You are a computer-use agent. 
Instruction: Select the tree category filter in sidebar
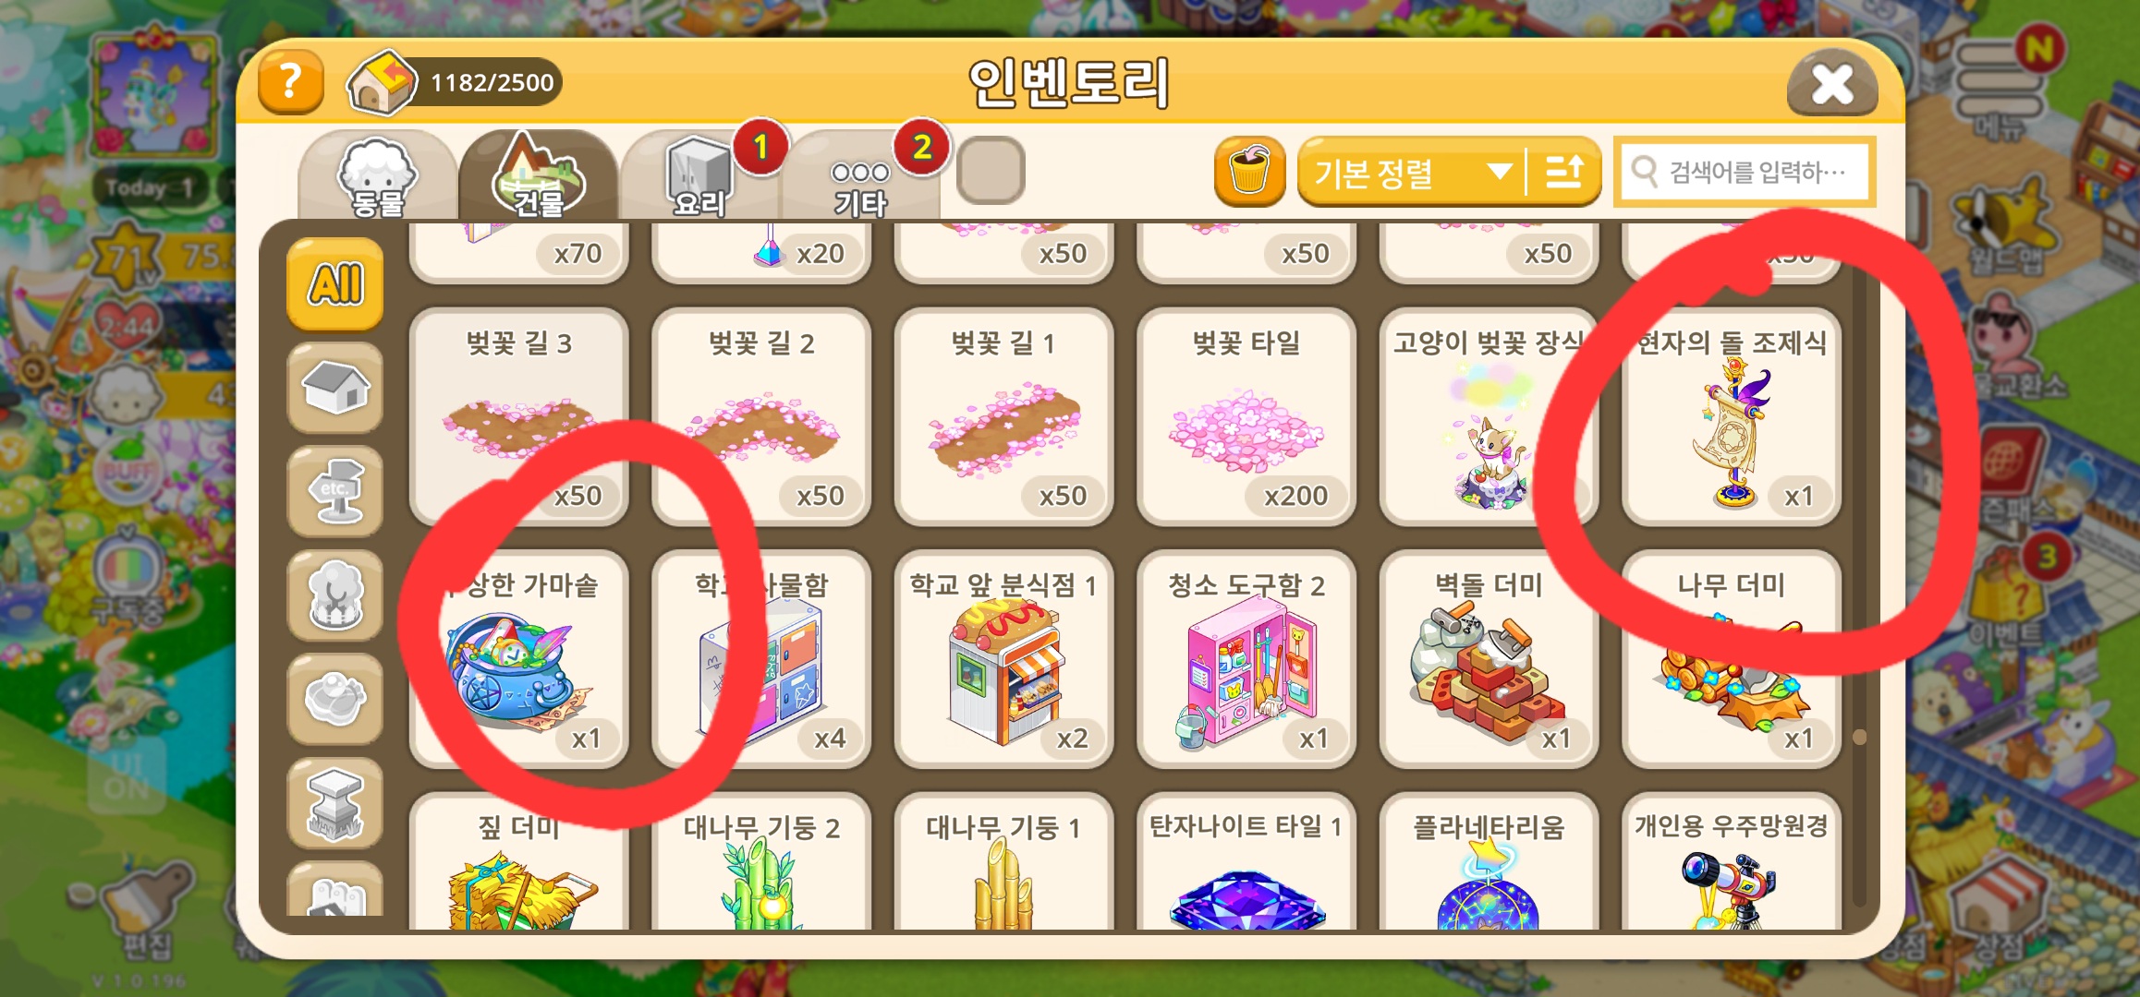coord(334,595)
